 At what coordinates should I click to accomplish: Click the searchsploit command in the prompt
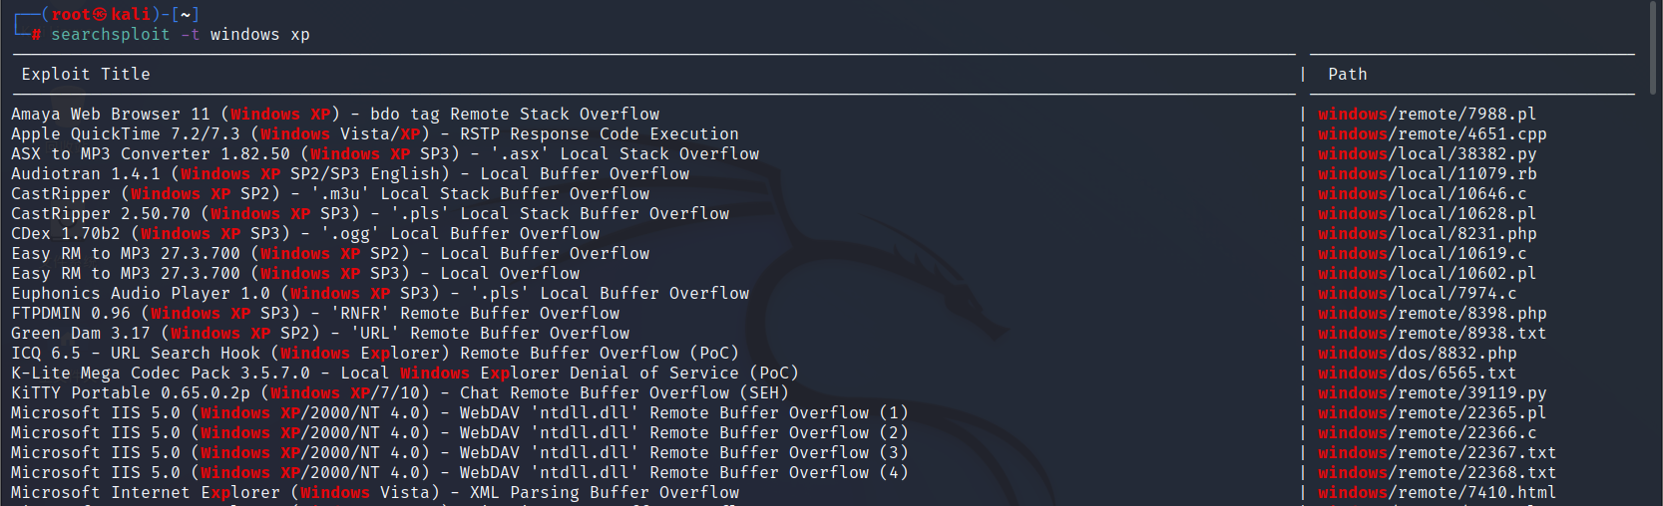[x=111, y=35]
